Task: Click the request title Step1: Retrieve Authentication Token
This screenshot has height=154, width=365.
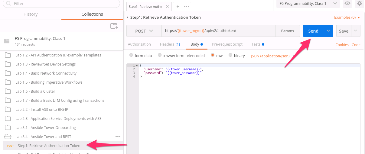Action: click(x=165, y=18)
